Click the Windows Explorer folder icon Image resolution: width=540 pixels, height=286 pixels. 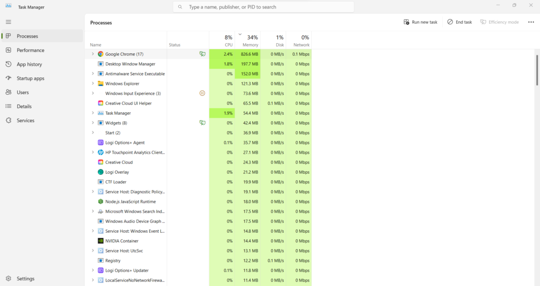(101, 84)
